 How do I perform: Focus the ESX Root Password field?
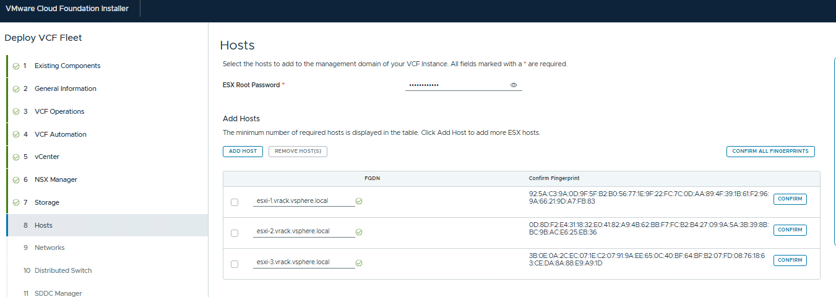click(463, 85)
